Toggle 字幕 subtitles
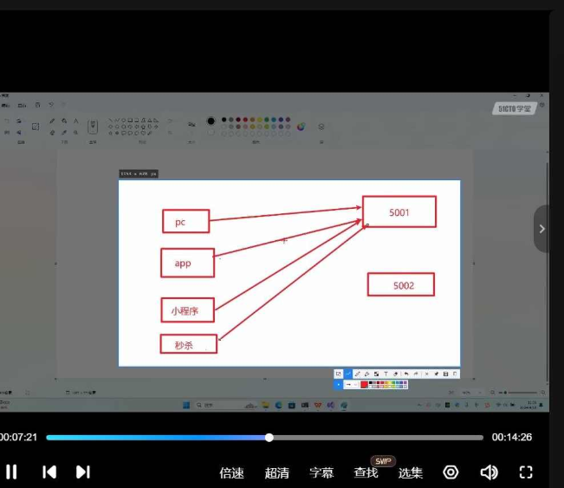The height and width of the screenshot is (488, 564). (x=321, y=472)
